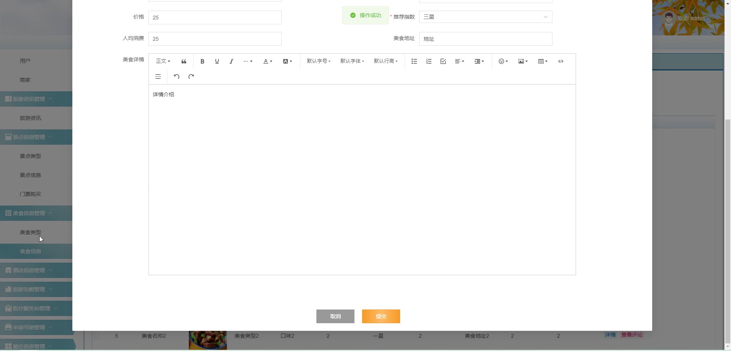731x351 pixels.
Task: Insert a to-do checkbox list
Action: 443,61
